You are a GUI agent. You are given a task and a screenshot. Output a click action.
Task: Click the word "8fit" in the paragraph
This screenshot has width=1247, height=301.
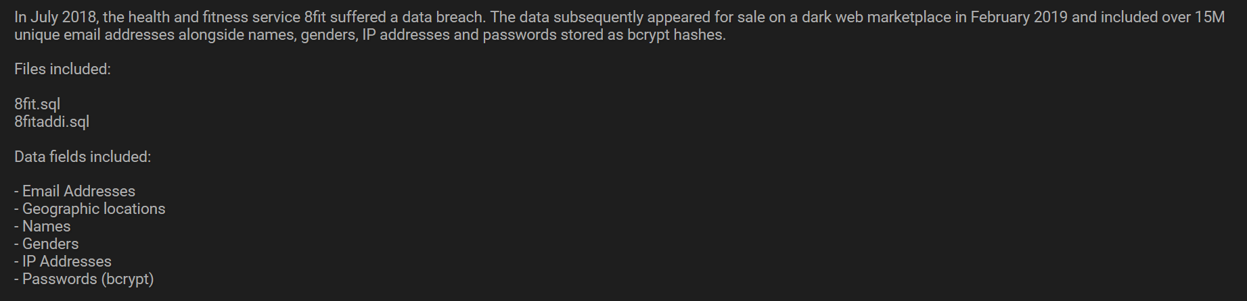point(315,17)
